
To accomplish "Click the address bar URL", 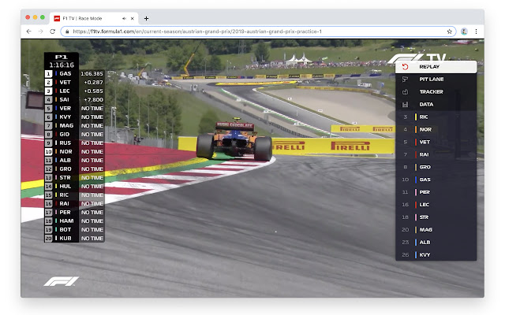I will [197, 31].
